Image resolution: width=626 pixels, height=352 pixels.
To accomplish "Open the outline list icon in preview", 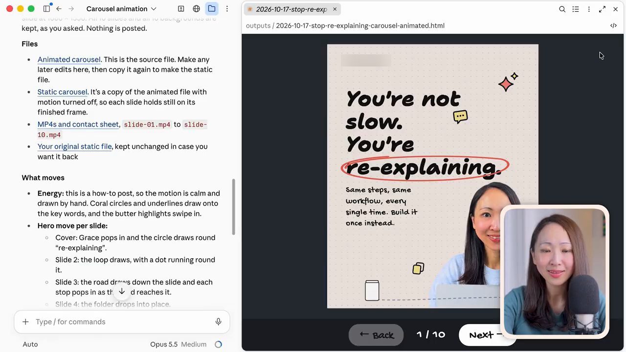I will pos(576,9).
